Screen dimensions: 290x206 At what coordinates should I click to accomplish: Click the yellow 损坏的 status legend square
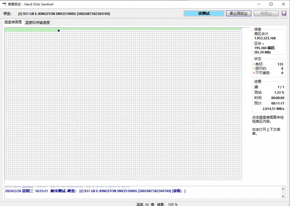255,68
